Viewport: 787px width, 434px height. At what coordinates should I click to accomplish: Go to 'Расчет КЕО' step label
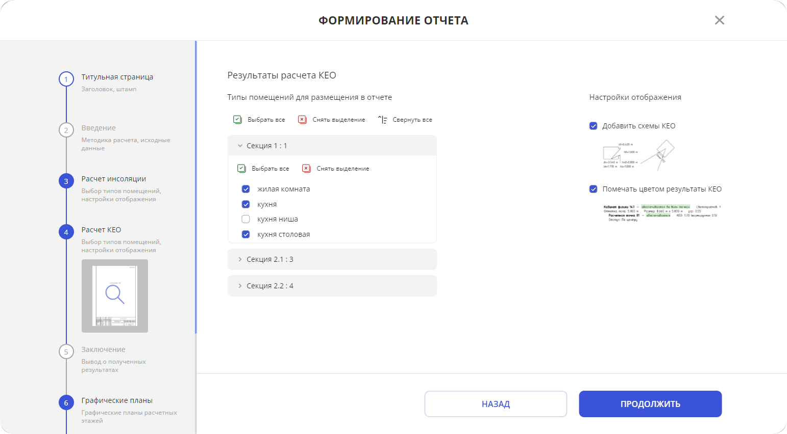pyautogui.click(x=101, y=230)
